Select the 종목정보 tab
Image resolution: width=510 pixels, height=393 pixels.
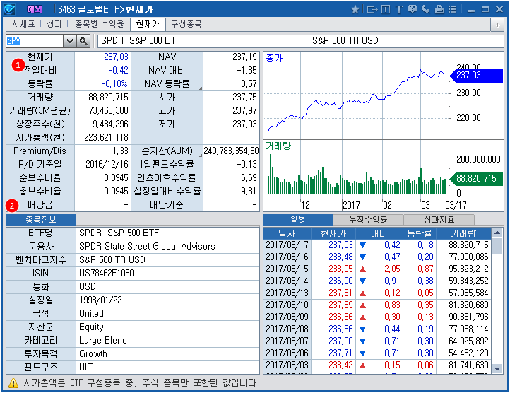click(x=41, y=220)
